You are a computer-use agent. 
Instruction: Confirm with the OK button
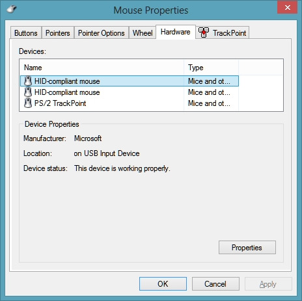click(x=163, y=283)
